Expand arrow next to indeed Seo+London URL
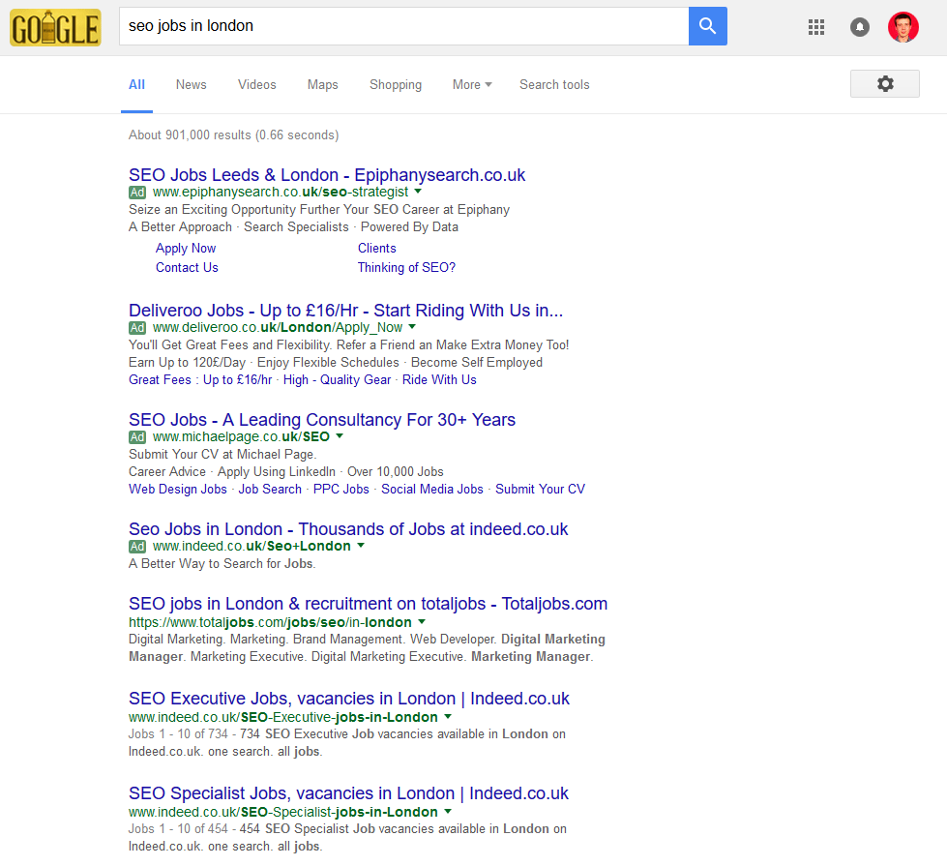 361,545
